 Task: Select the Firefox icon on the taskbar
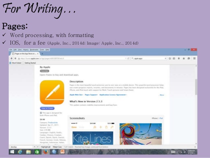(x=45, y=152)
